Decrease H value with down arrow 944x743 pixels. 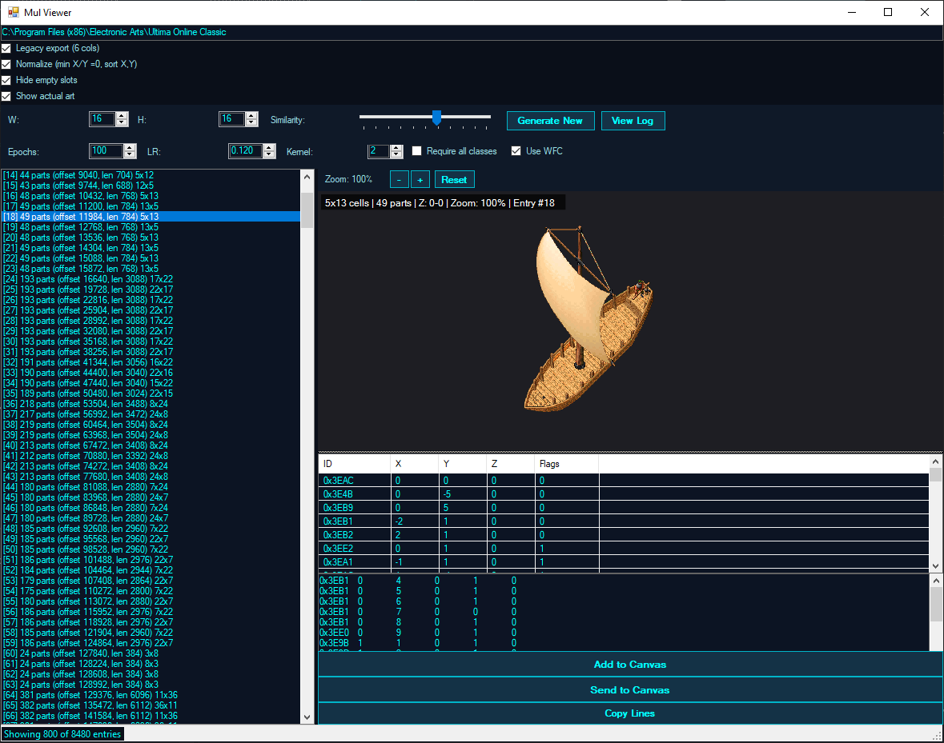pyautogui.click(x=251, y=122)
